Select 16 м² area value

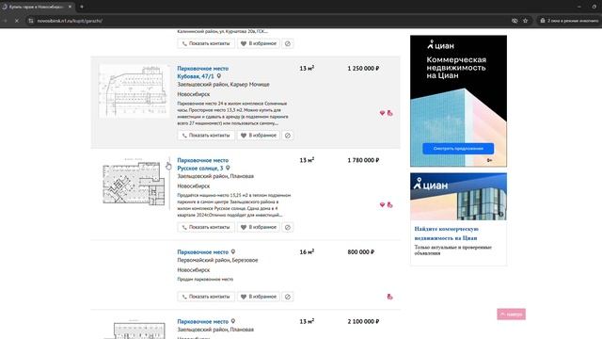coord(307,251)
